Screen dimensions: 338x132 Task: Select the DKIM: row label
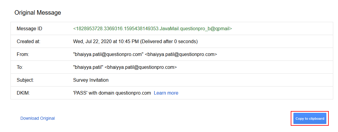coord(23,93)
